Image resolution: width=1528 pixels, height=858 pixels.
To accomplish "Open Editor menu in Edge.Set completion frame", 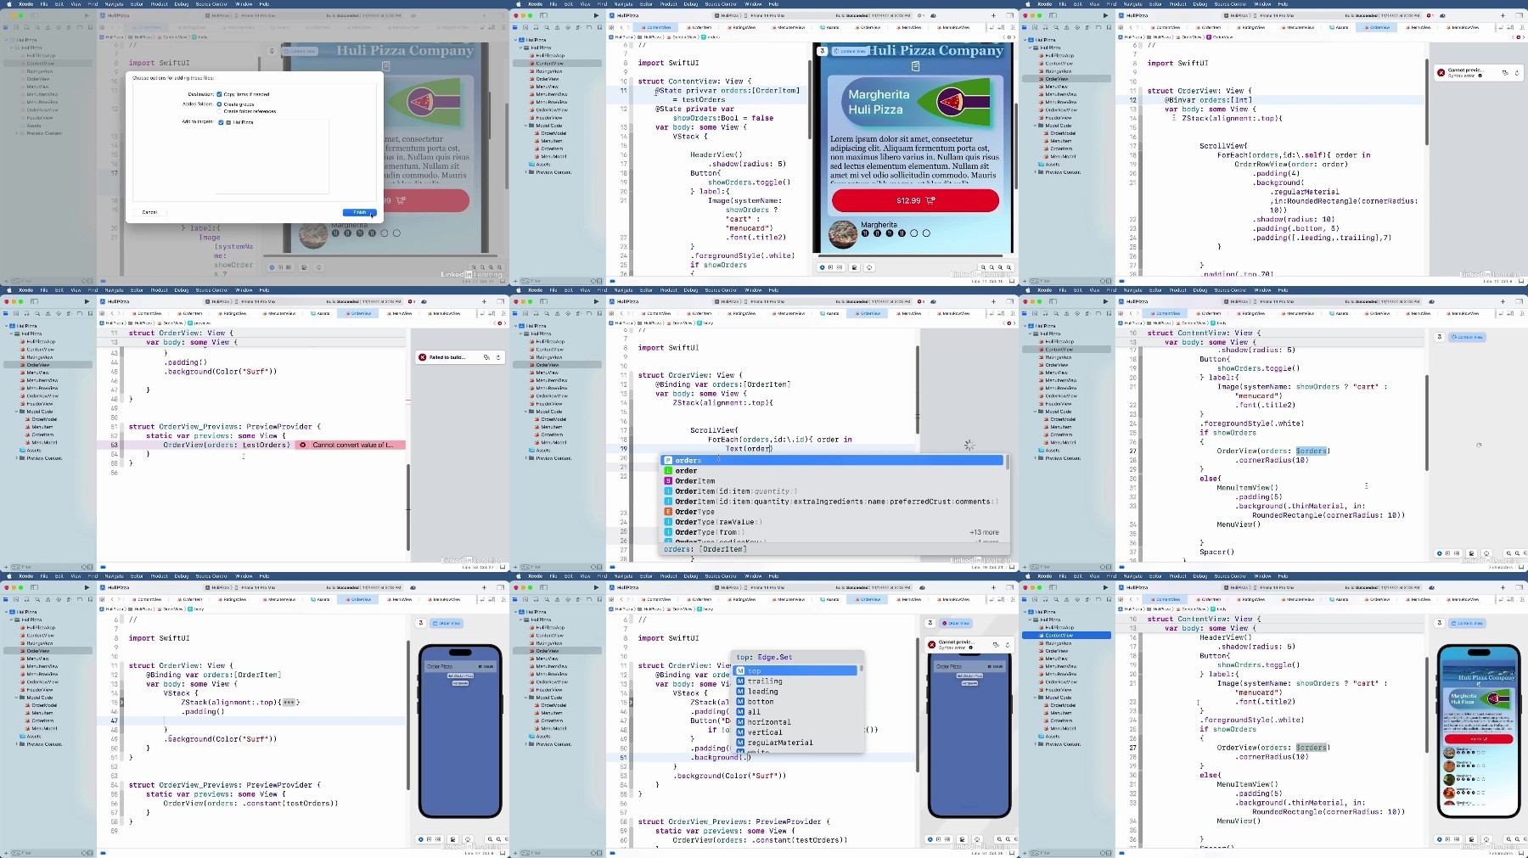I will (x=646, y=575).
